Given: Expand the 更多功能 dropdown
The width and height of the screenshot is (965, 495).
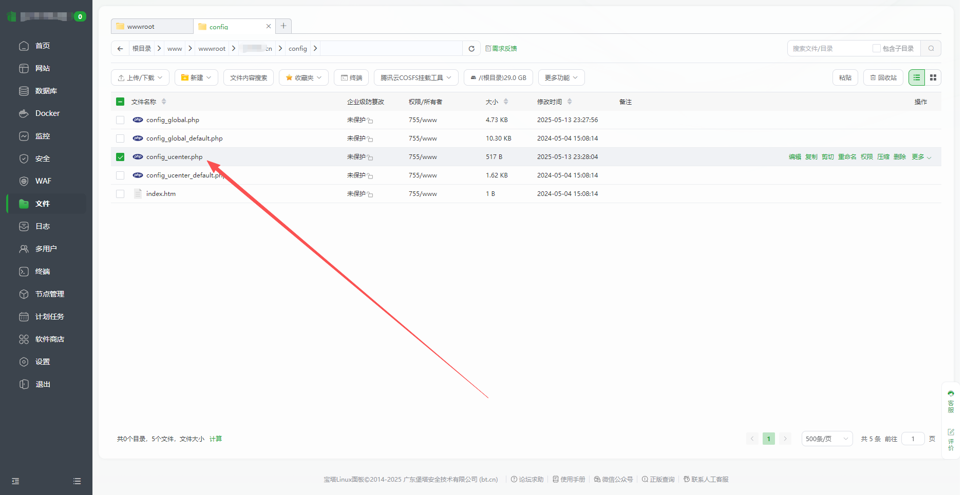Looking at the screenshot, I should click(561, 78).
